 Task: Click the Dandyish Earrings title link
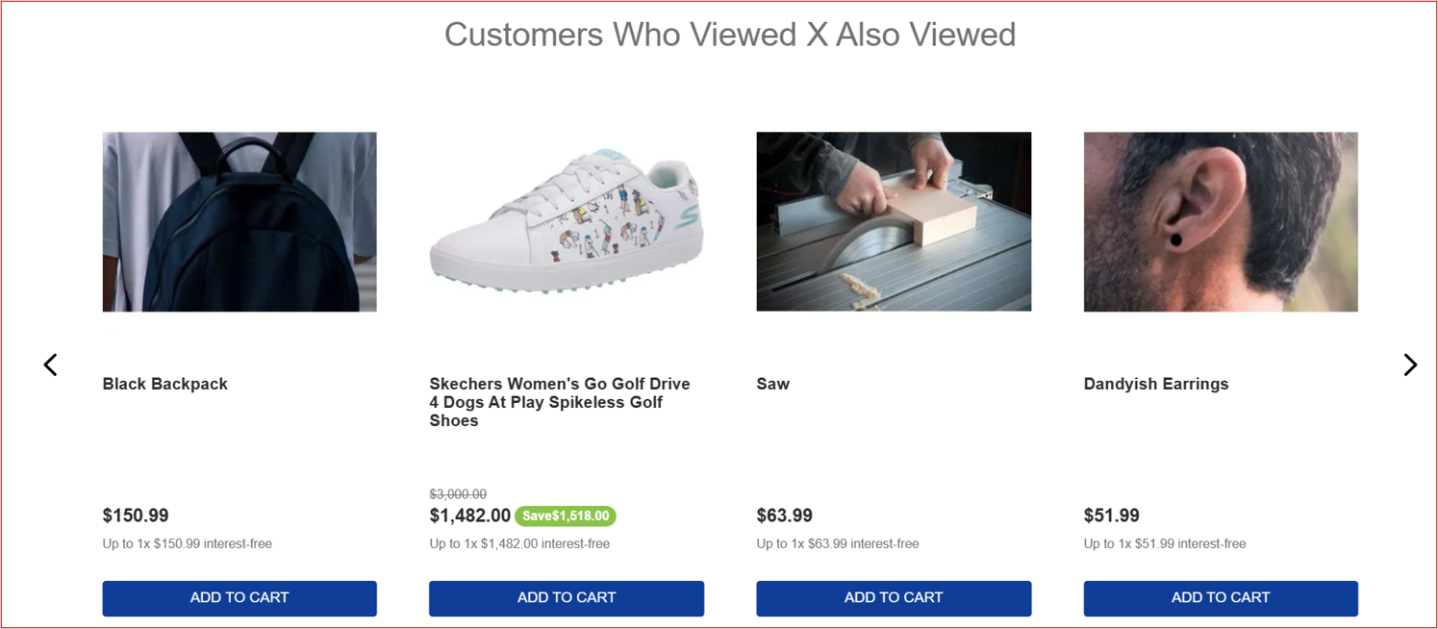pos(1156,384)
